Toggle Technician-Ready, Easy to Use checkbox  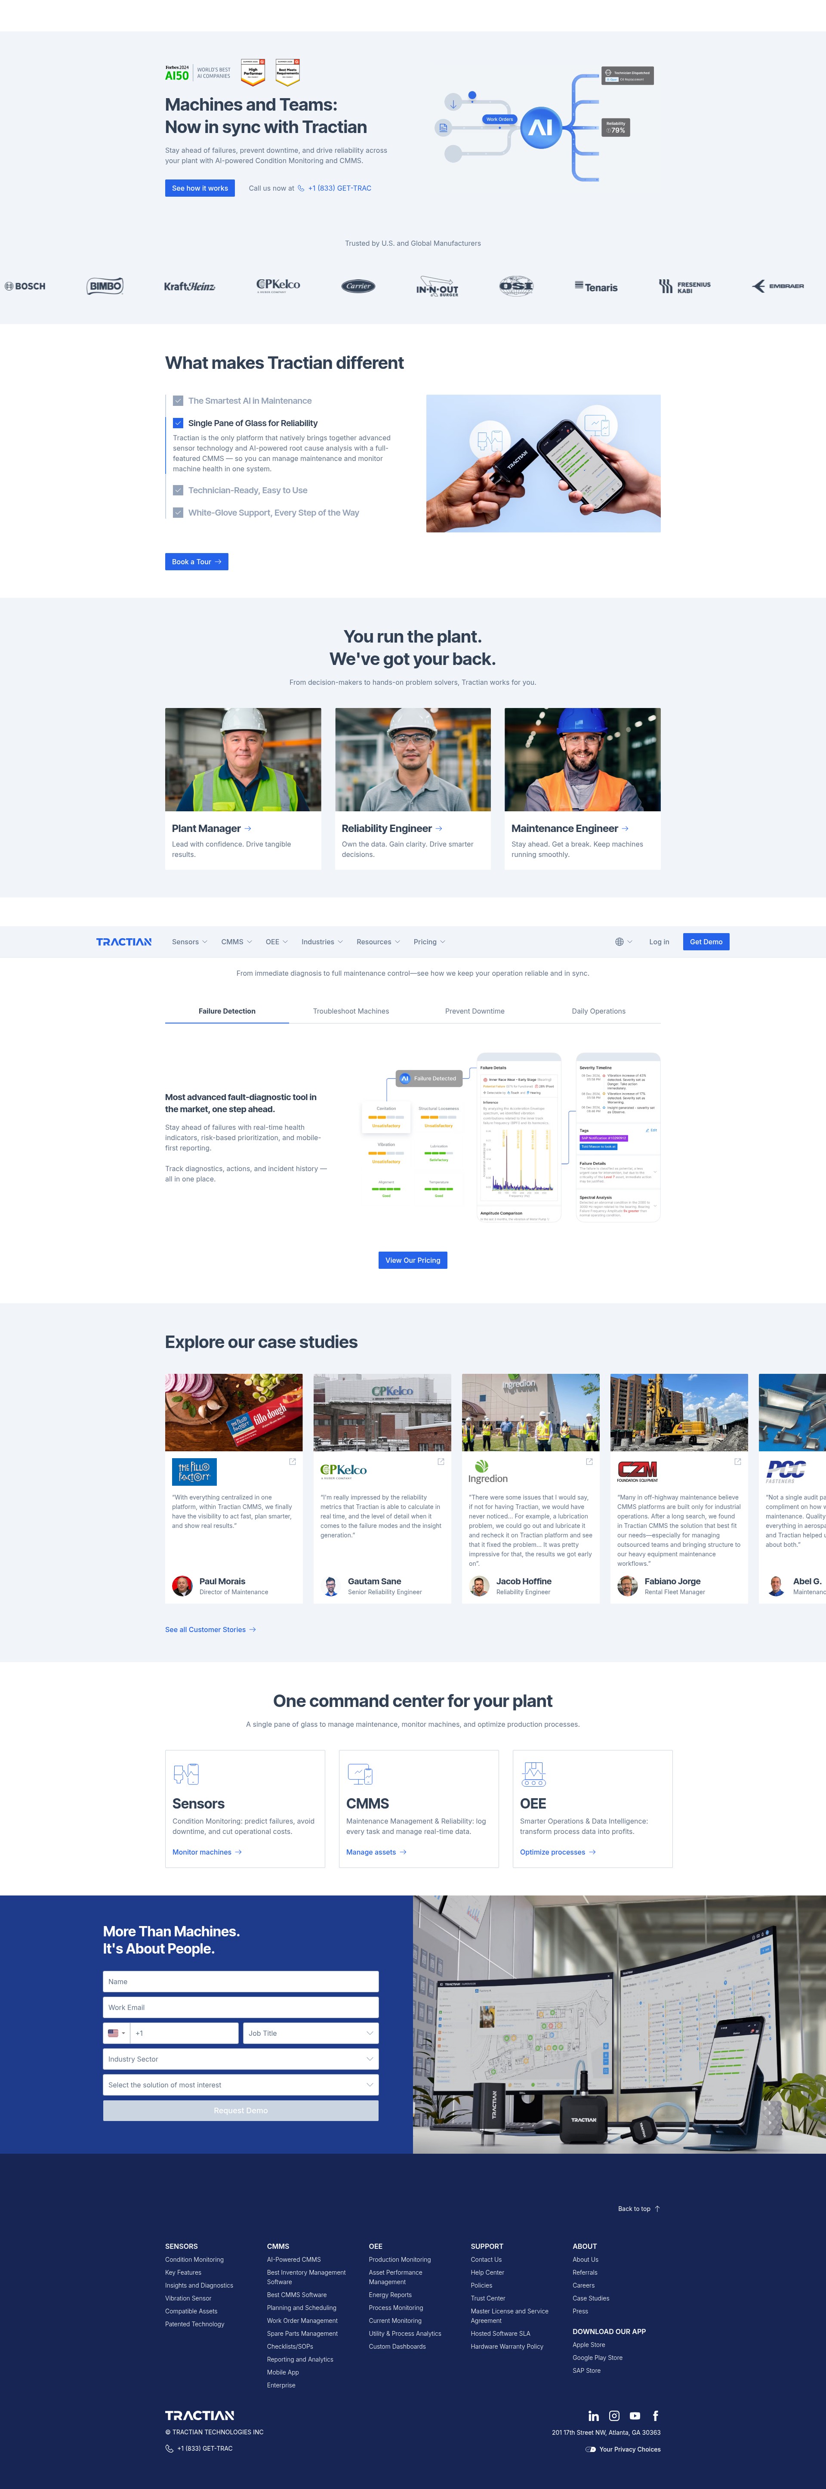(x=178, y=490)
